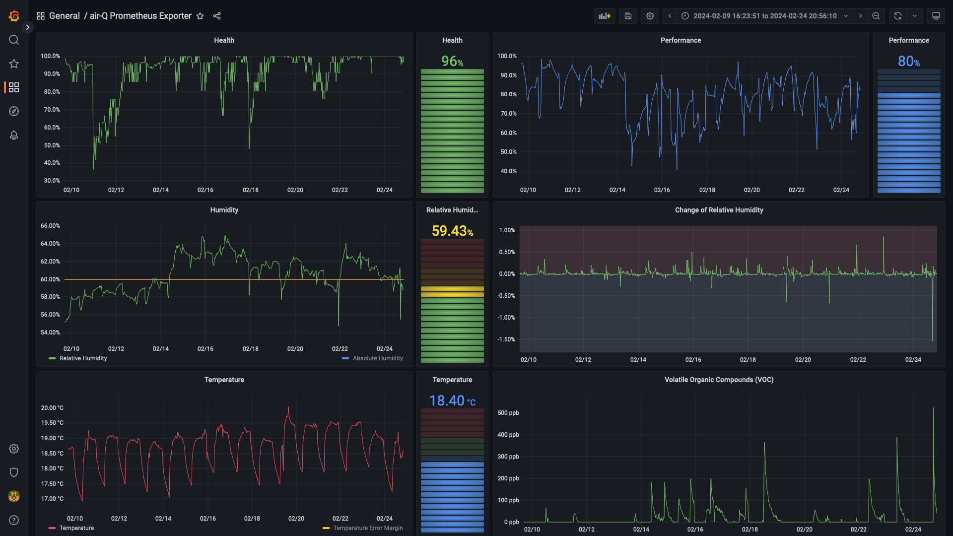This screenshot has width=953, height=536.
Task: Click the Add panel toolbar icon
Action: (604, 16)
